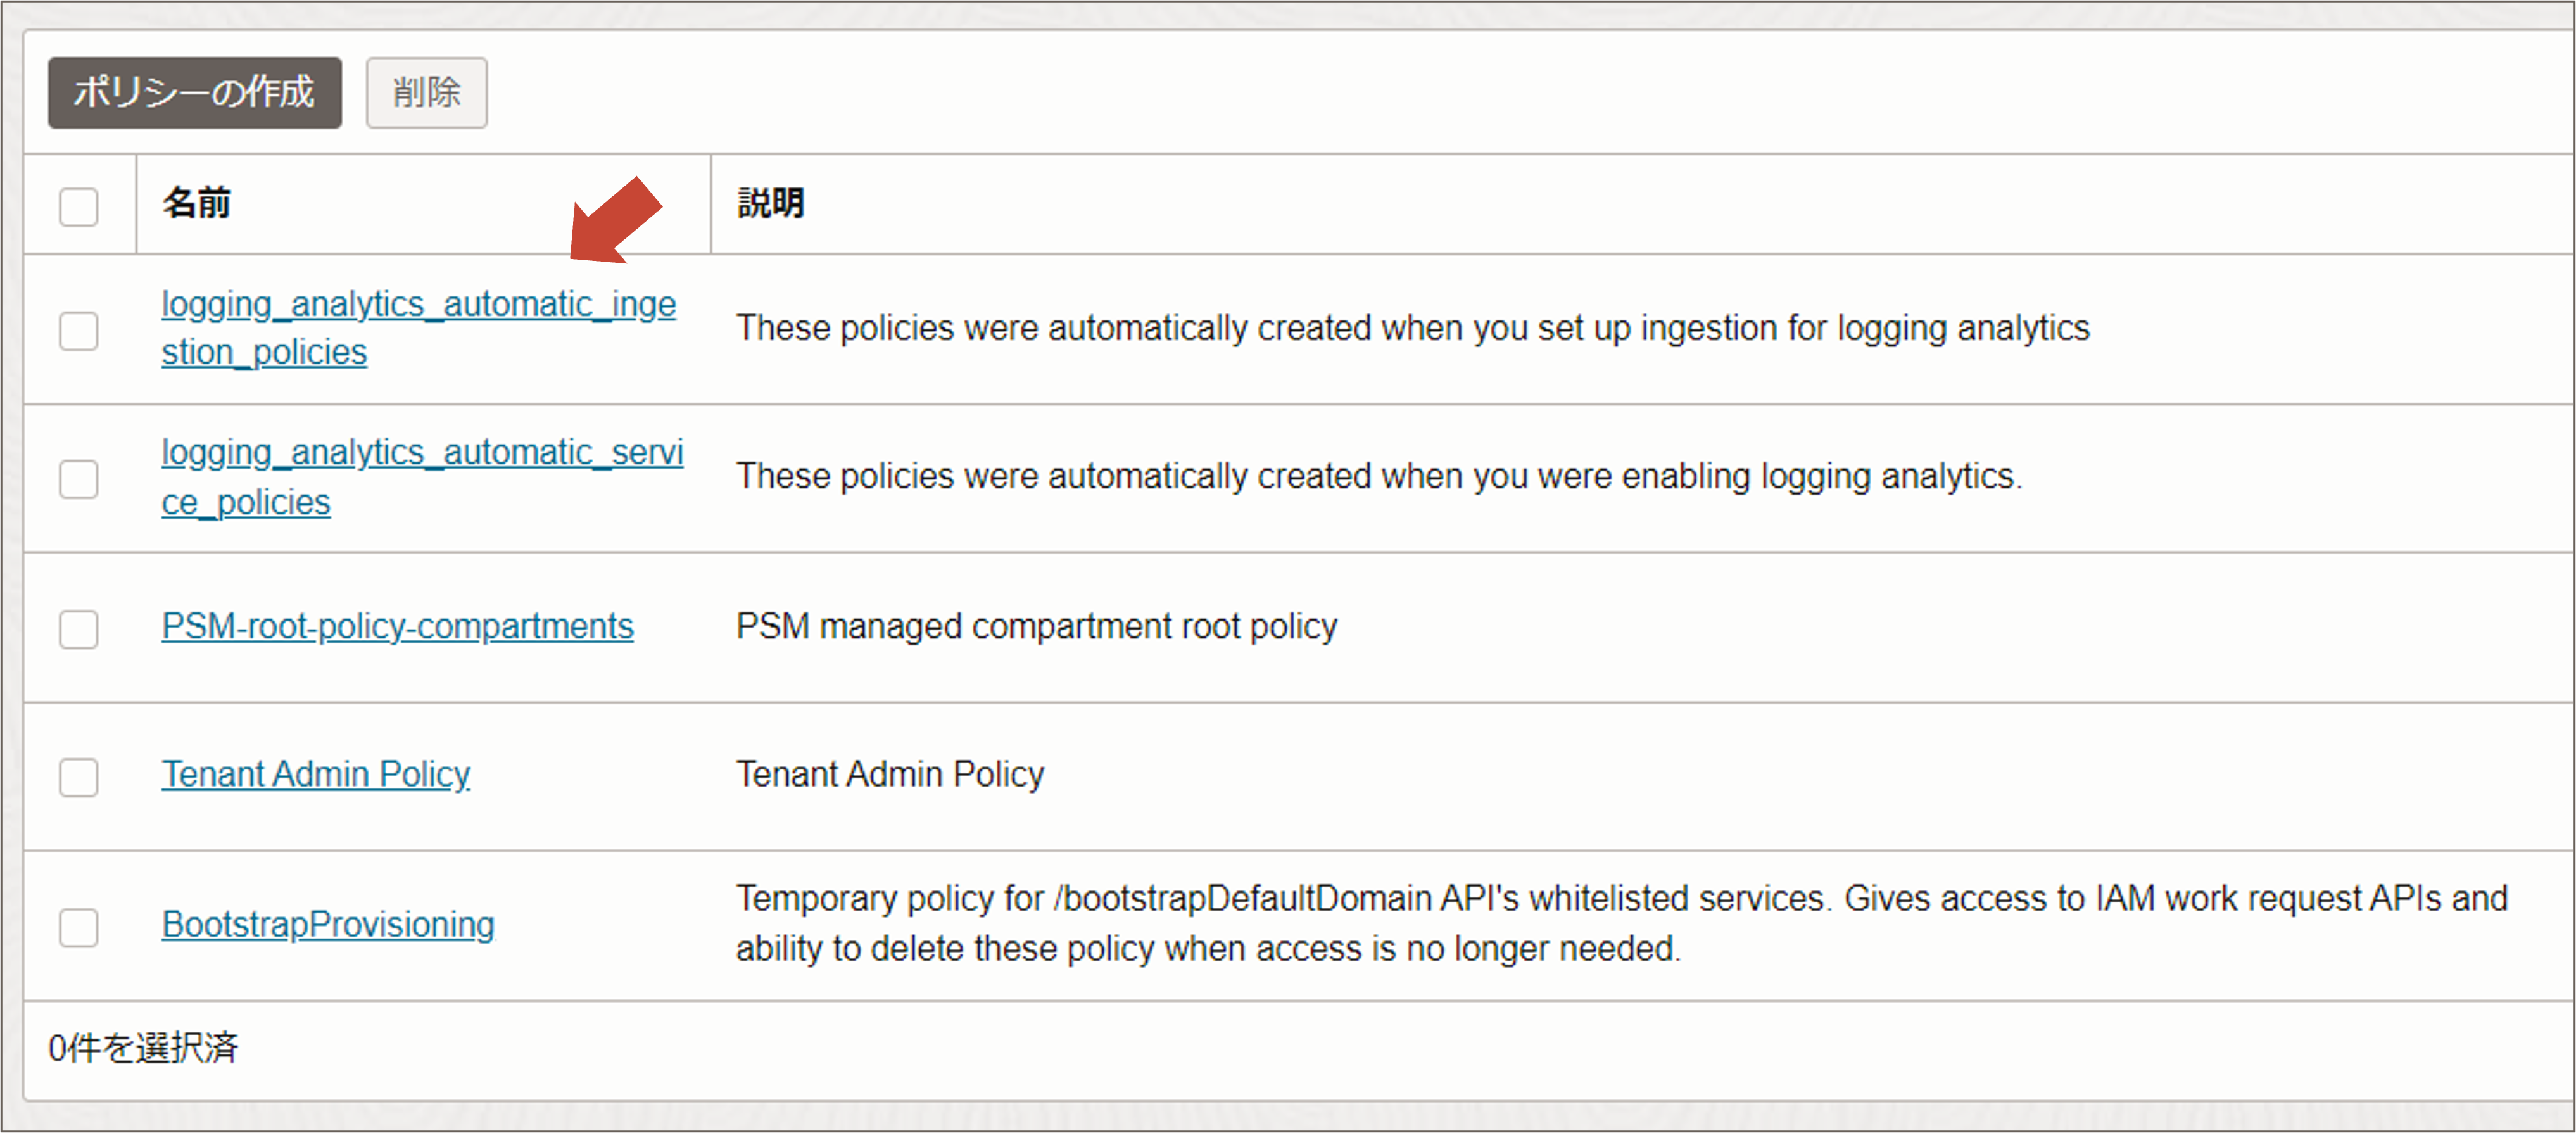Select the logging_analytics_automatic_service_policies row checkbox
This screenshot has width=2576, height=1133.
click(78, 479)
